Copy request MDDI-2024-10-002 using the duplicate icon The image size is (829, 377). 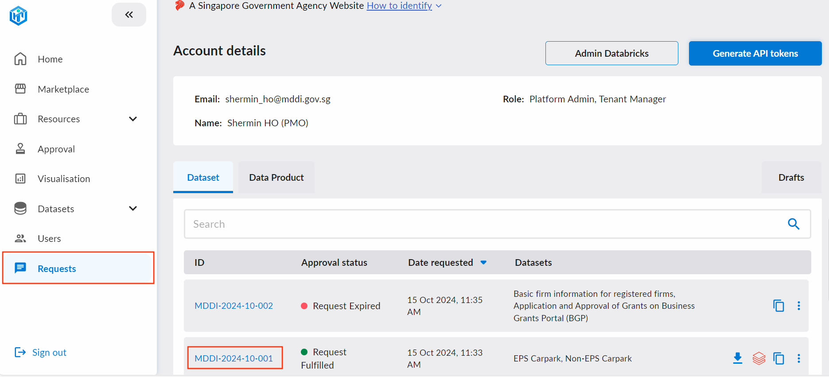point(778,306)
